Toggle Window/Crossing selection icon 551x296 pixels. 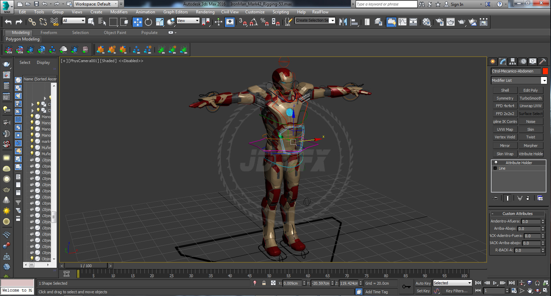(x=124, y=22)
